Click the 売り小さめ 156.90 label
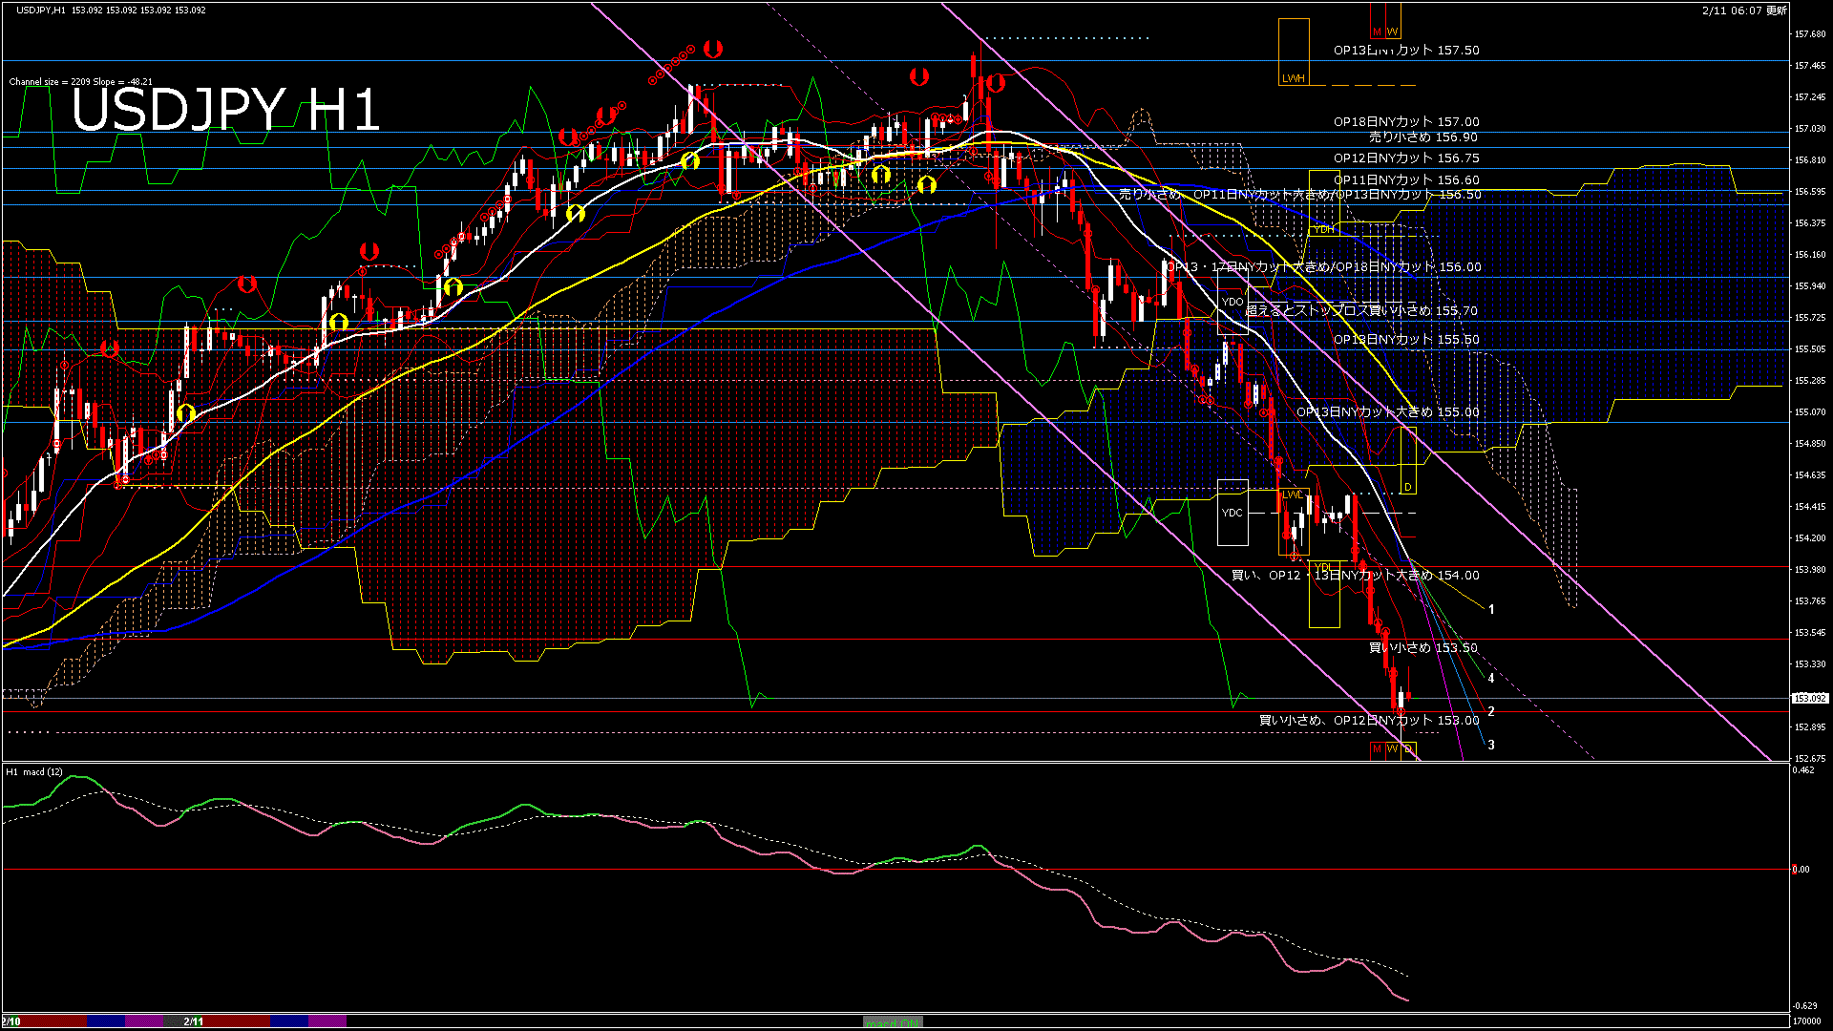The height and width of the screenshot is (1031, 1833). pyautogui.click(x=1422, y=137)
